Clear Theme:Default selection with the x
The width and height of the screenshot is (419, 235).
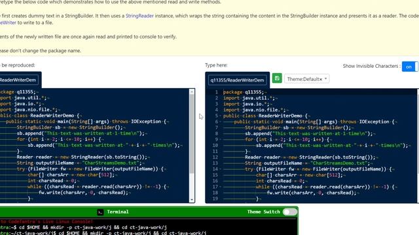pyautogui.click(x=321, y=79)
